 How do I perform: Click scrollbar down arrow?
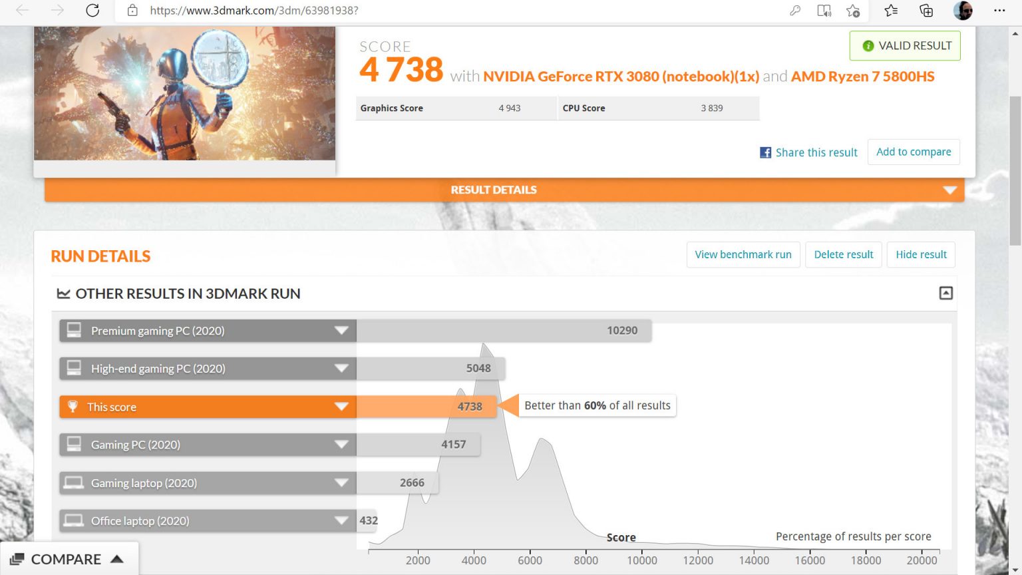(x=1015, y=570)
